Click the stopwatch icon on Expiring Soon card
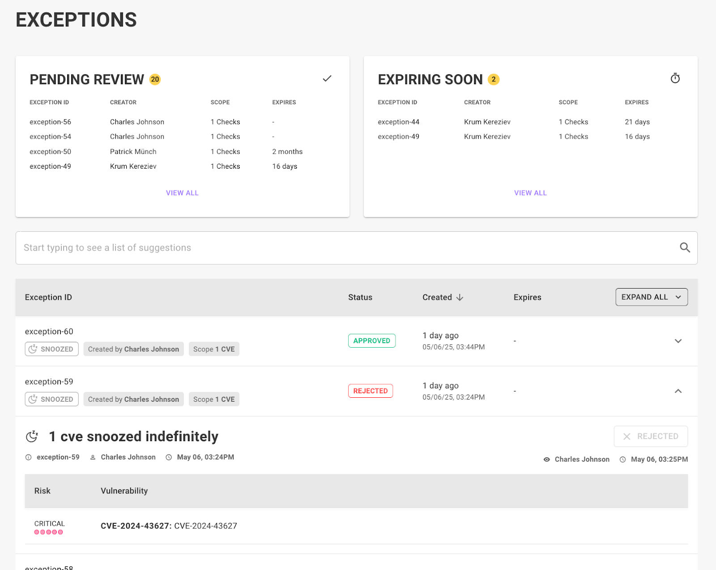Screen dimensions: 716x570 click(x=675, y=78)
